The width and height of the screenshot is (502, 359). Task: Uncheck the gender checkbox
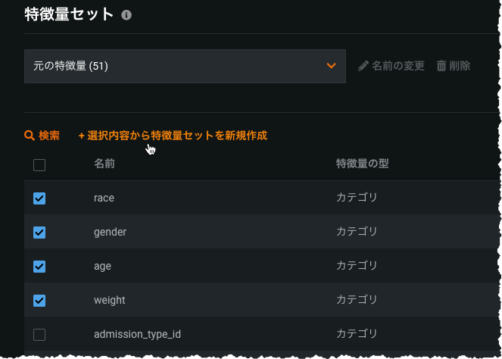pos(39,233)
